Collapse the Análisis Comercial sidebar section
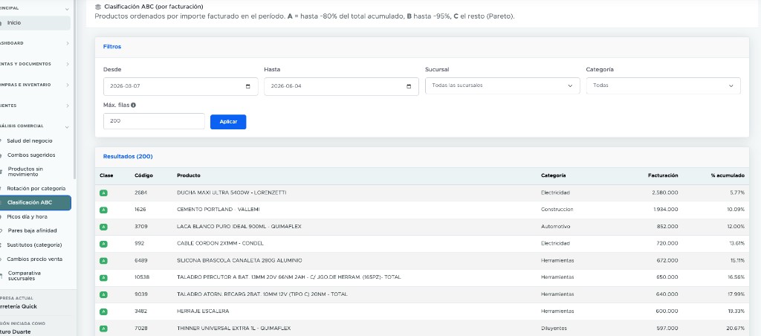This screenshot has height=336, width=761. click(35, 126)
